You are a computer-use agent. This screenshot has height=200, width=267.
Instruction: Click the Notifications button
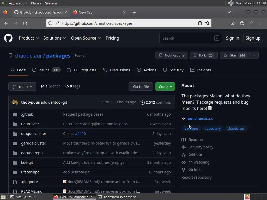[171, 55]
